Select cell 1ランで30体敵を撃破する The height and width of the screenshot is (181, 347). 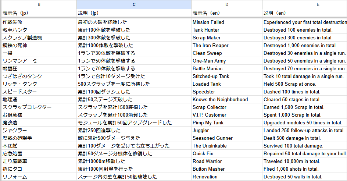point(134,53)
